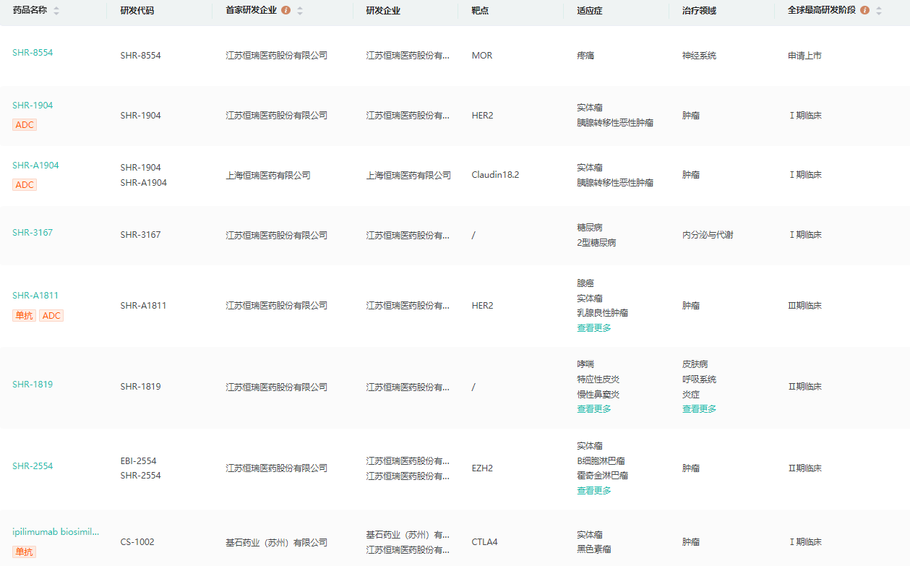Click the 靶点 column header
The height and width of the screenshot is (566, 910).
pyautogui.click(x=481, y=11)
